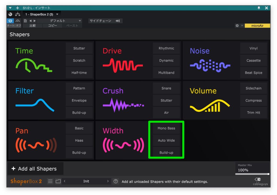Toggle the window pin icon
Image resolution: width=277 pixels, height=195 pixels.
pos(259,8)
